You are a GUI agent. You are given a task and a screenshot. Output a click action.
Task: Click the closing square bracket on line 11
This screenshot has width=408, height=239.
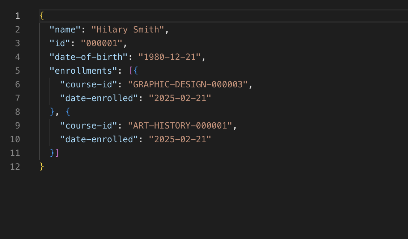pos(57,153)
